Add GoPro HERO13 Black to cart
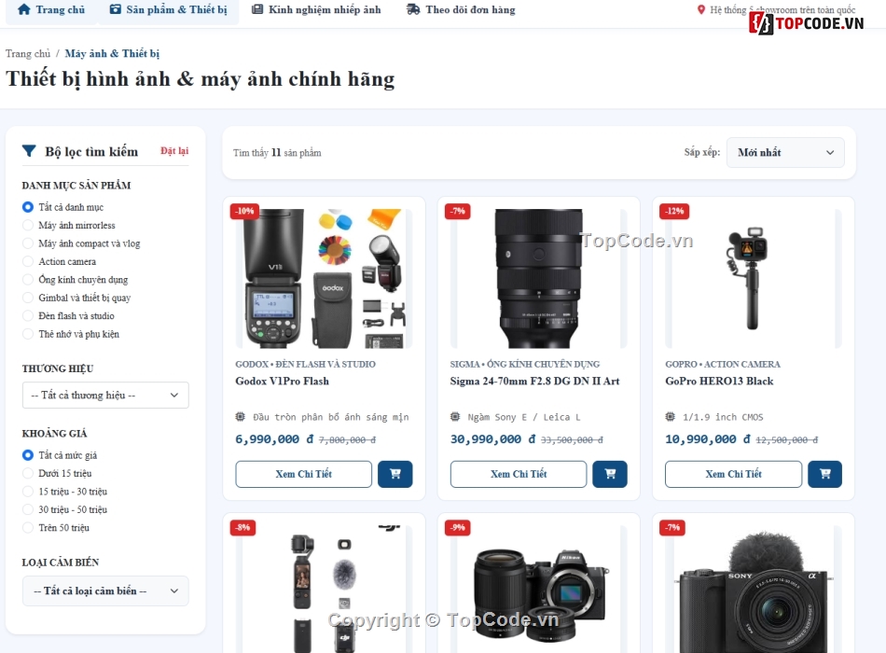Viewport: 886px width, 653px height. (825, 474)
